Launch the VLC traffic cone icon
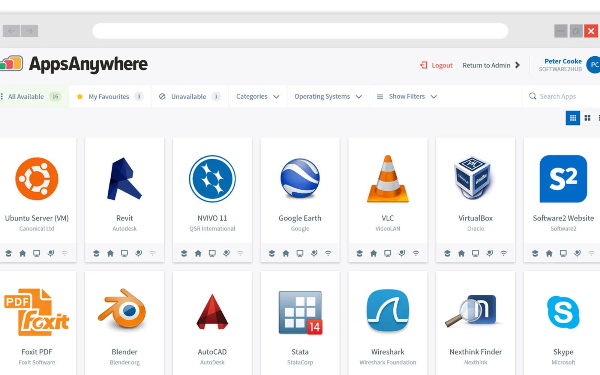 tap(388, 178)
